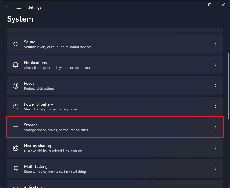Open the hamburger navigation menu
The image size is (230, 188).
tap(19, 7)
